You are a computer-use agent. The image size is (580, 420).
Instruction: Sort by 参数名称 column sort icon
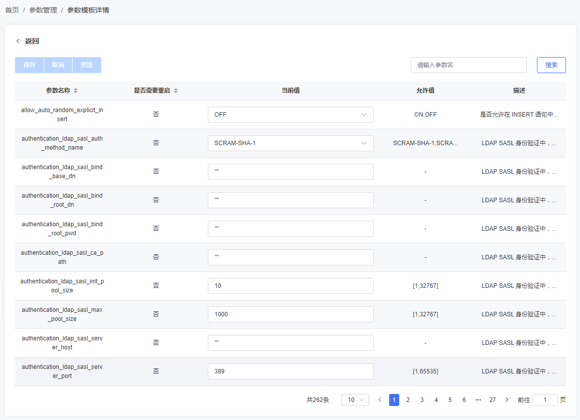(76, 91)
